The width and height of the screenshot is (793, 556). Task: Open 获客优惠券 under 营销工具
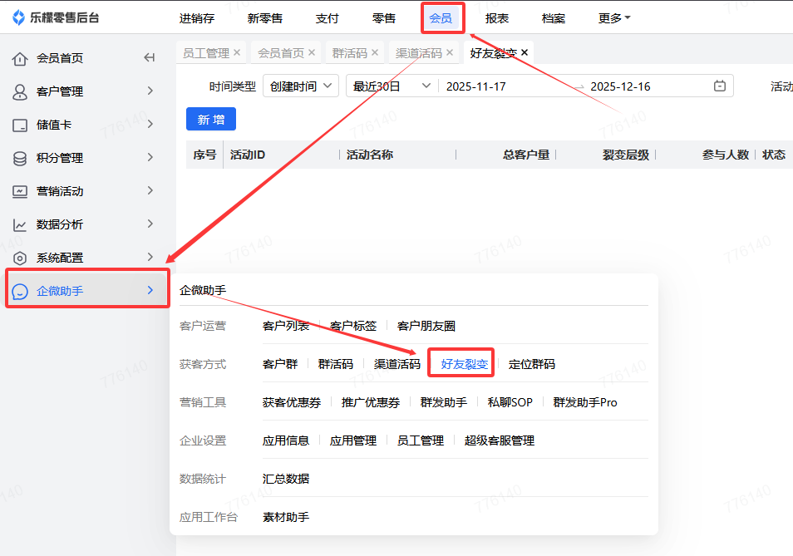coord(291,403)
